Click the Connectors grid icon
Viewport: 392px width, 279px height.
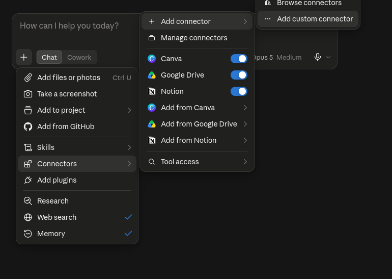[x=28, y=164]
